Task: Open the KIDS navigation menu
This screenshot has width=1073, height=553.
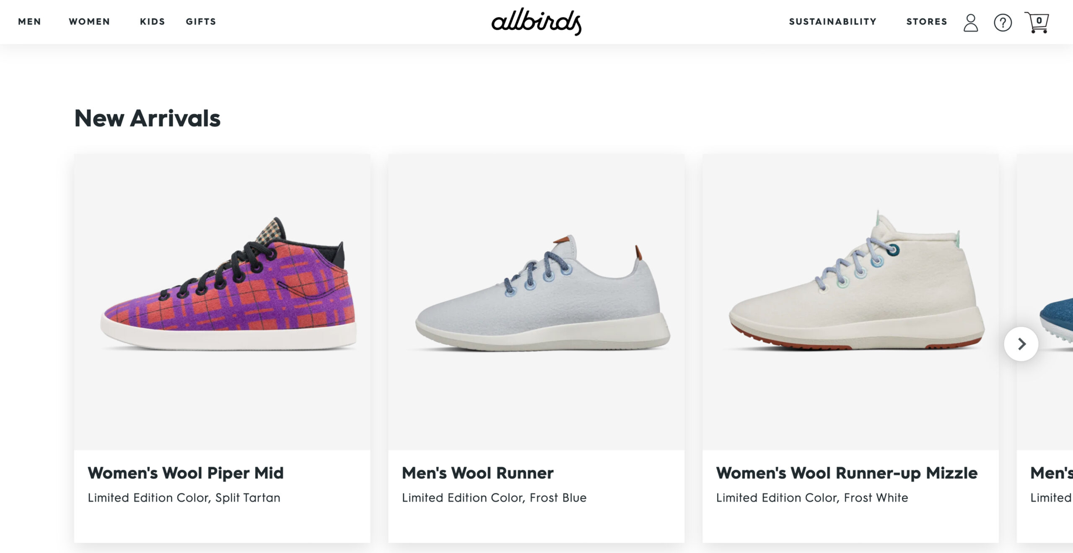Action: point(153,22)
